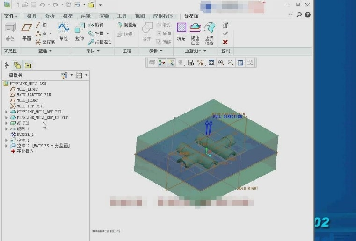
Task: Toggle spin center display in view toolbar
Action: click(162, 63)
